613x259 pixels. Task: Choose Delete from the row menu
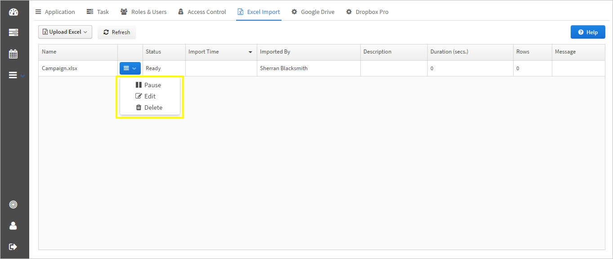click(150, 107)
